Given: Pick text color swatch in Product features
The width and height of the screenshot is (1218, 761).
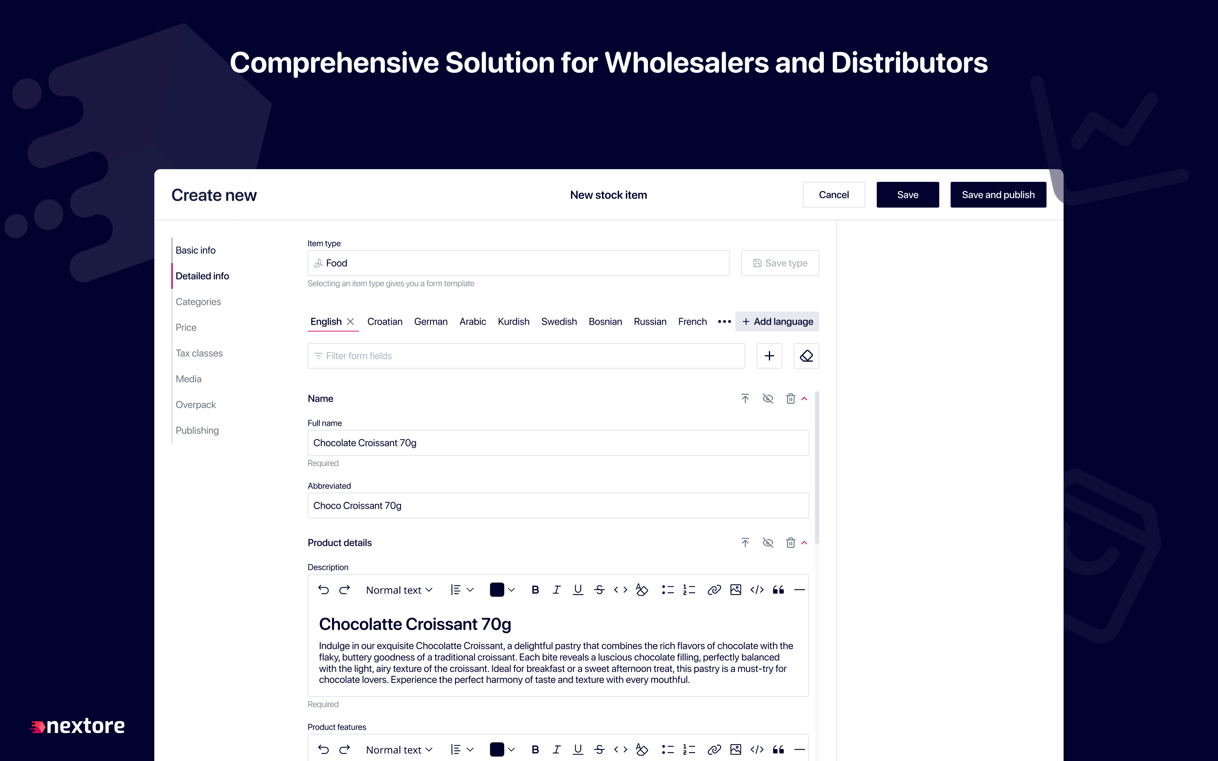Looking at the screenshot, I should click(497, 750).
